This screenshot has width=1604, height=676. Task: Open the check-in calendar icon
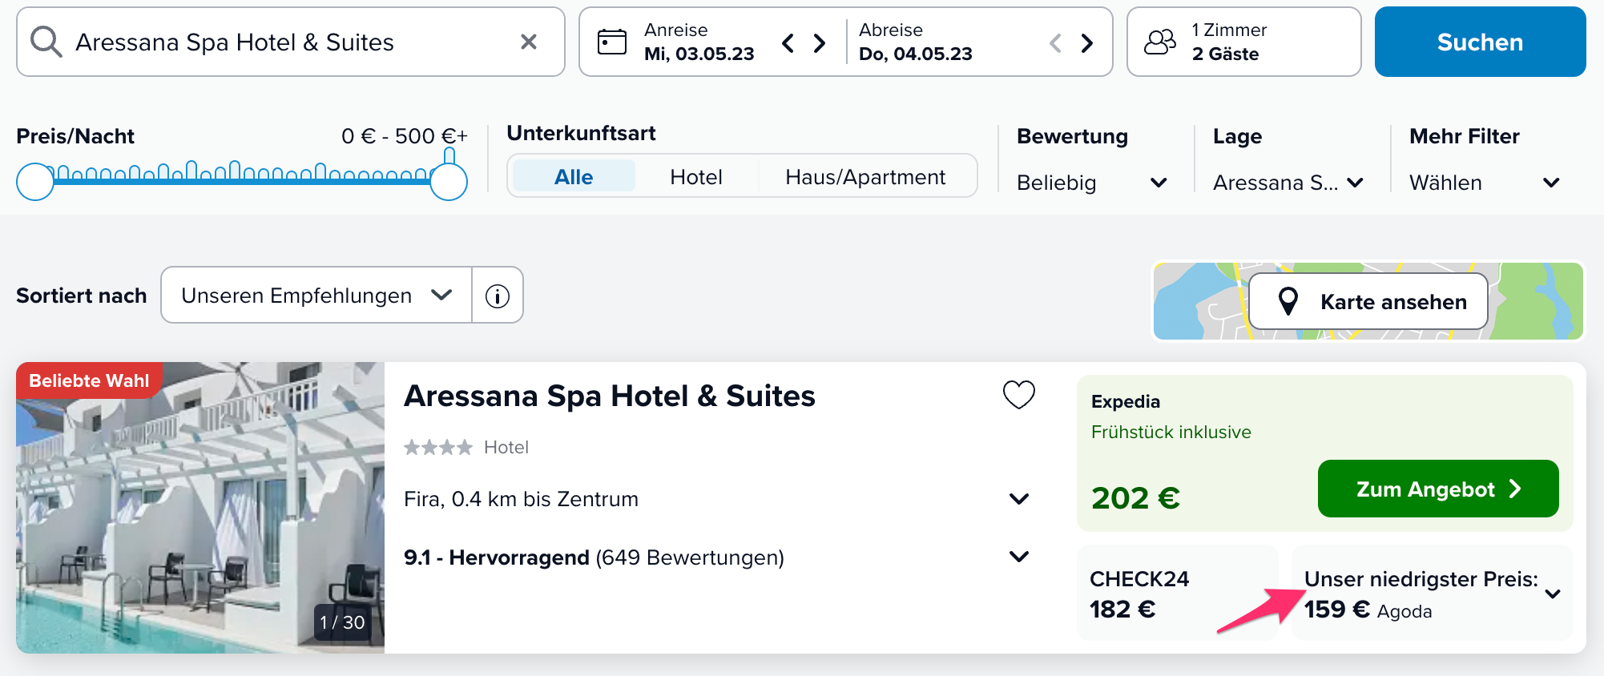[x=612, y=42]
